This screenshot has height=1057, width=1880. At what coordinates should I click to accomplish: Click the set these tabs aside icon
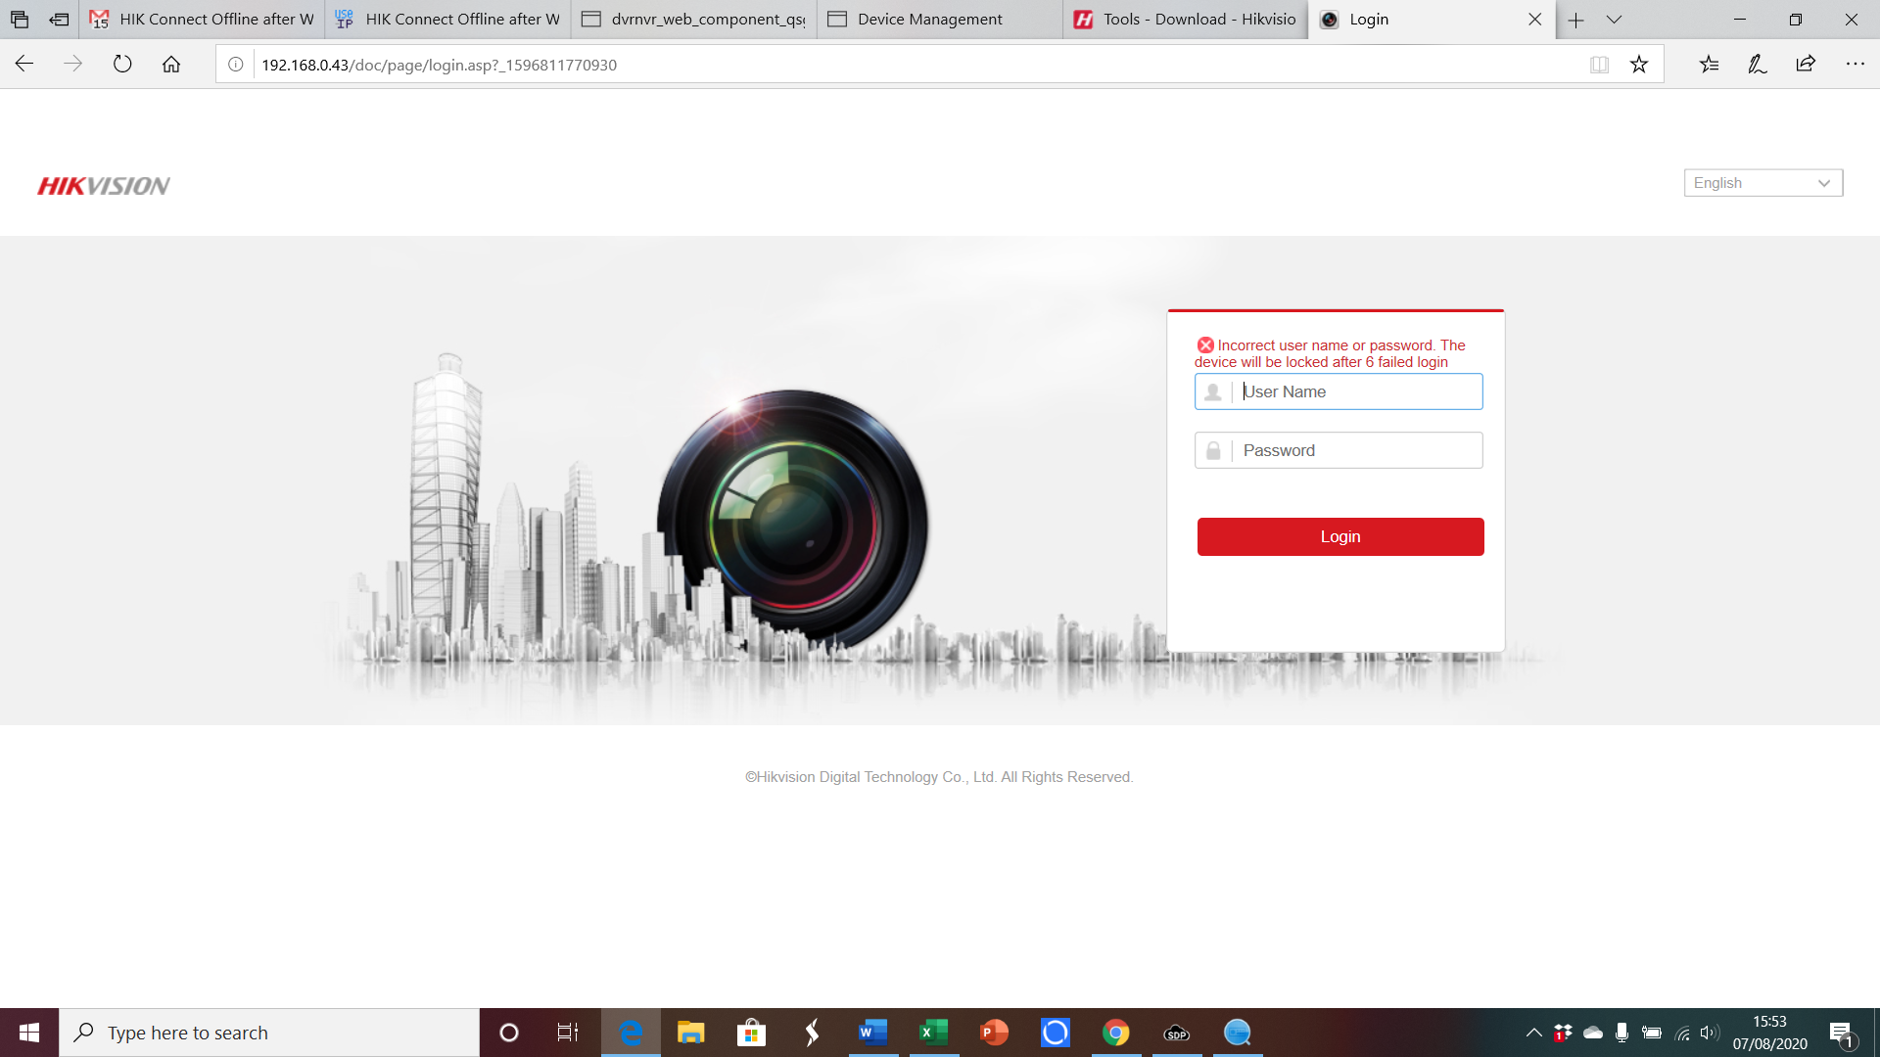coord(59,20)
